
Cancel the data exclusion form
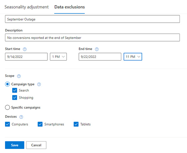click(36, 145)
